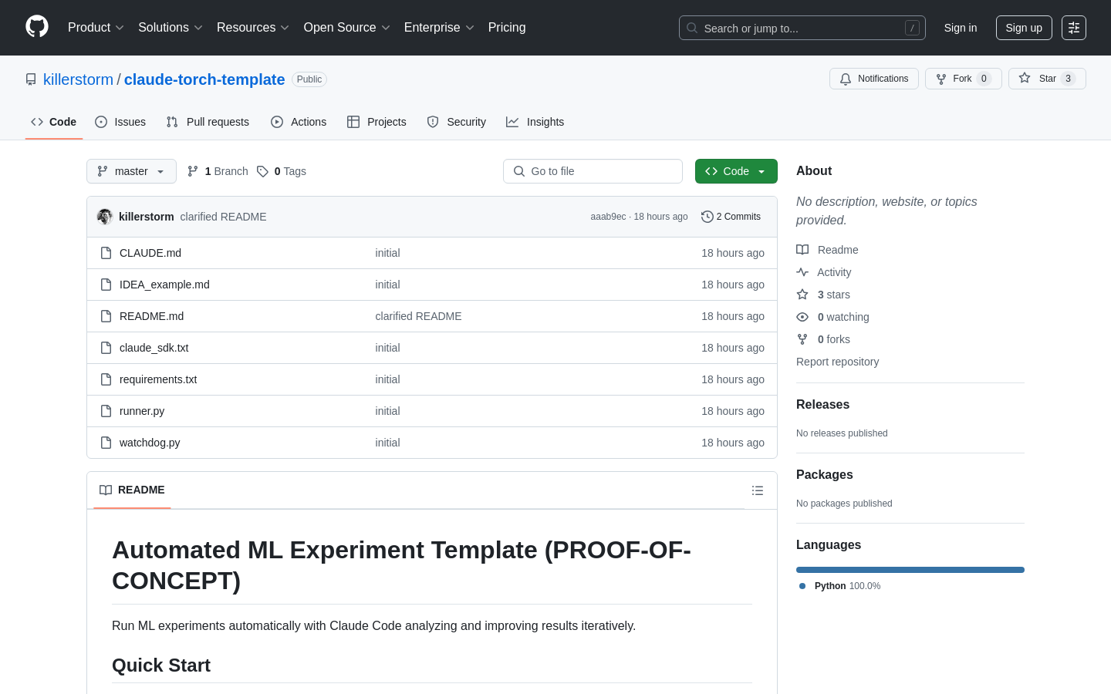This screenshot has width=1111, height=694.
Task: Click the Python 100.0% language link
Action: tap(839, 586)
